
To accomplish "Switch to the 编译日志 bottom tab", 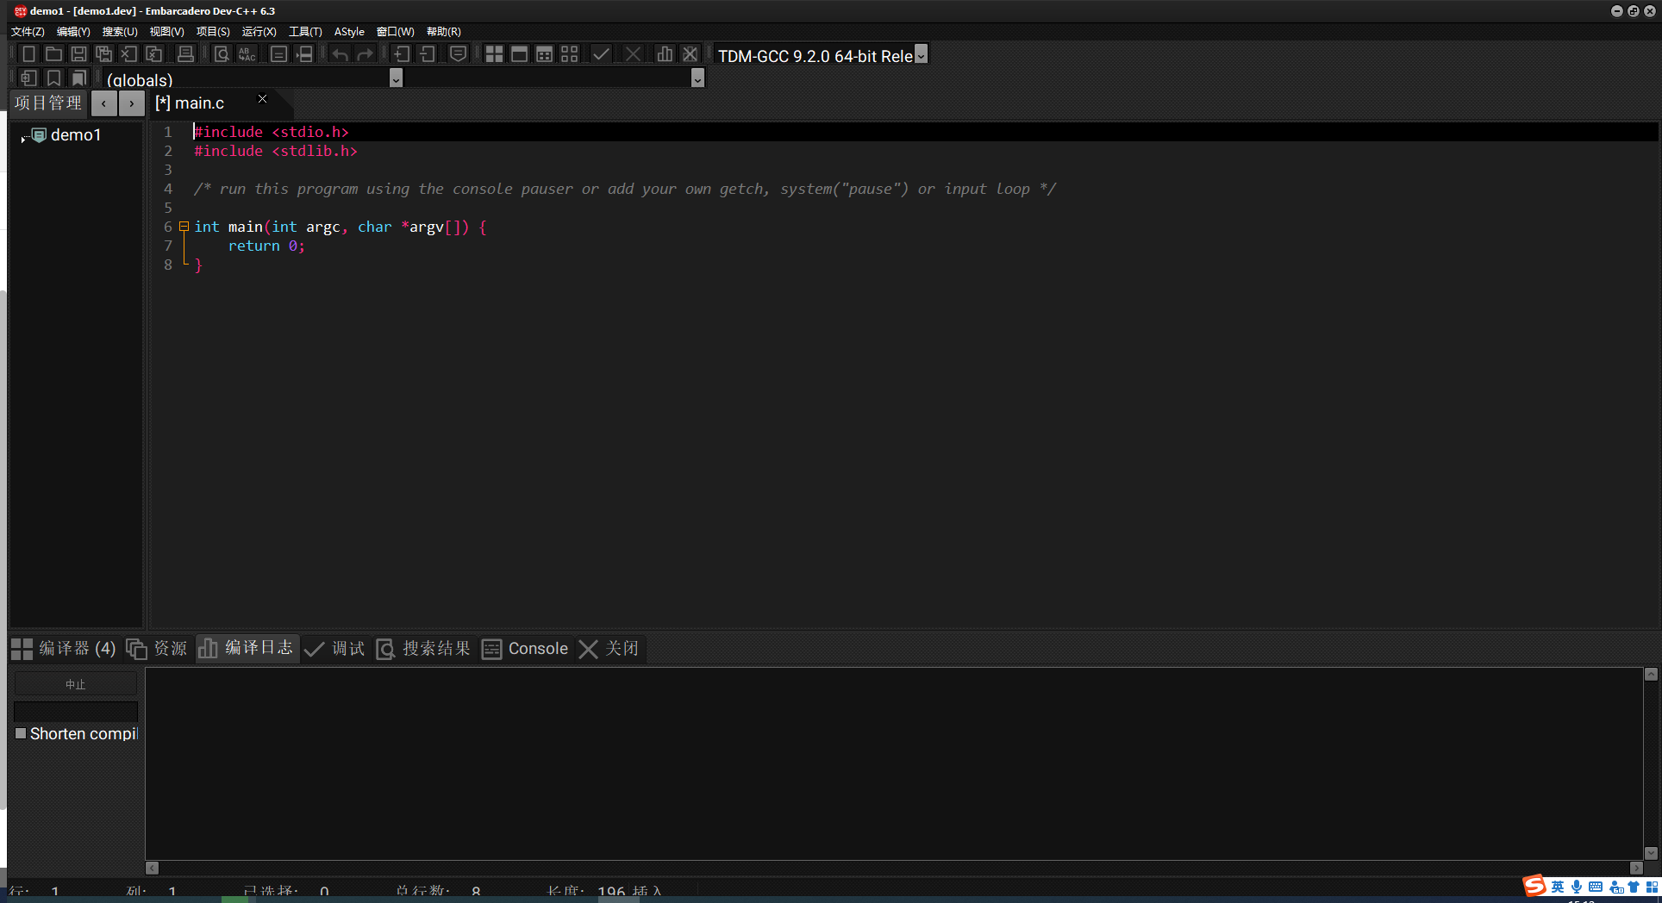I will (247, 648).
